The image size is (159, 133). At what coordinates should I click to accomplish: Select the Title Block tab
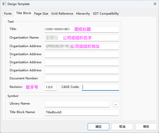point(24,13)
